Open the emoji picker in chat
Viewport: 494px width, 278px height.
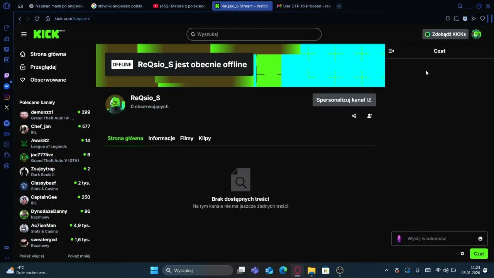(480, 239)
